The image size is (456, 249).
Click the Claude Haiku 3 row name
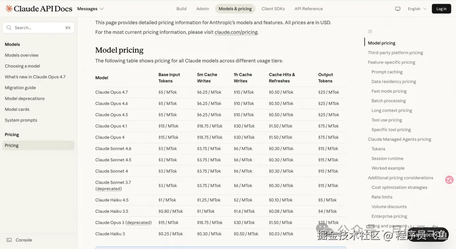pos(110,234)
